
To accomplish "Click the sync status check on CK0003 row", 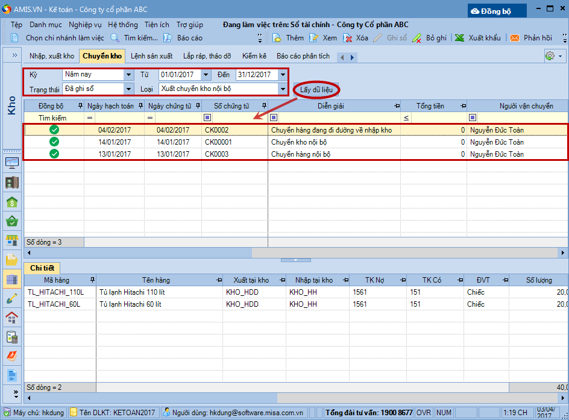I will pos(54,154).
